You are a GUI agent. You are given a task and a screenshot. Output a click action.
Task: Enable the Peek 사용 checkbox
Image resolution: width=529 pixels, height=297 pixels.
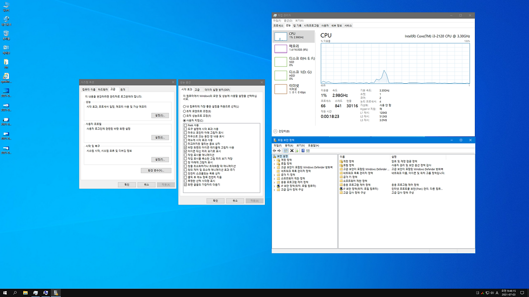pyautogui.click(x=185, y=125)
